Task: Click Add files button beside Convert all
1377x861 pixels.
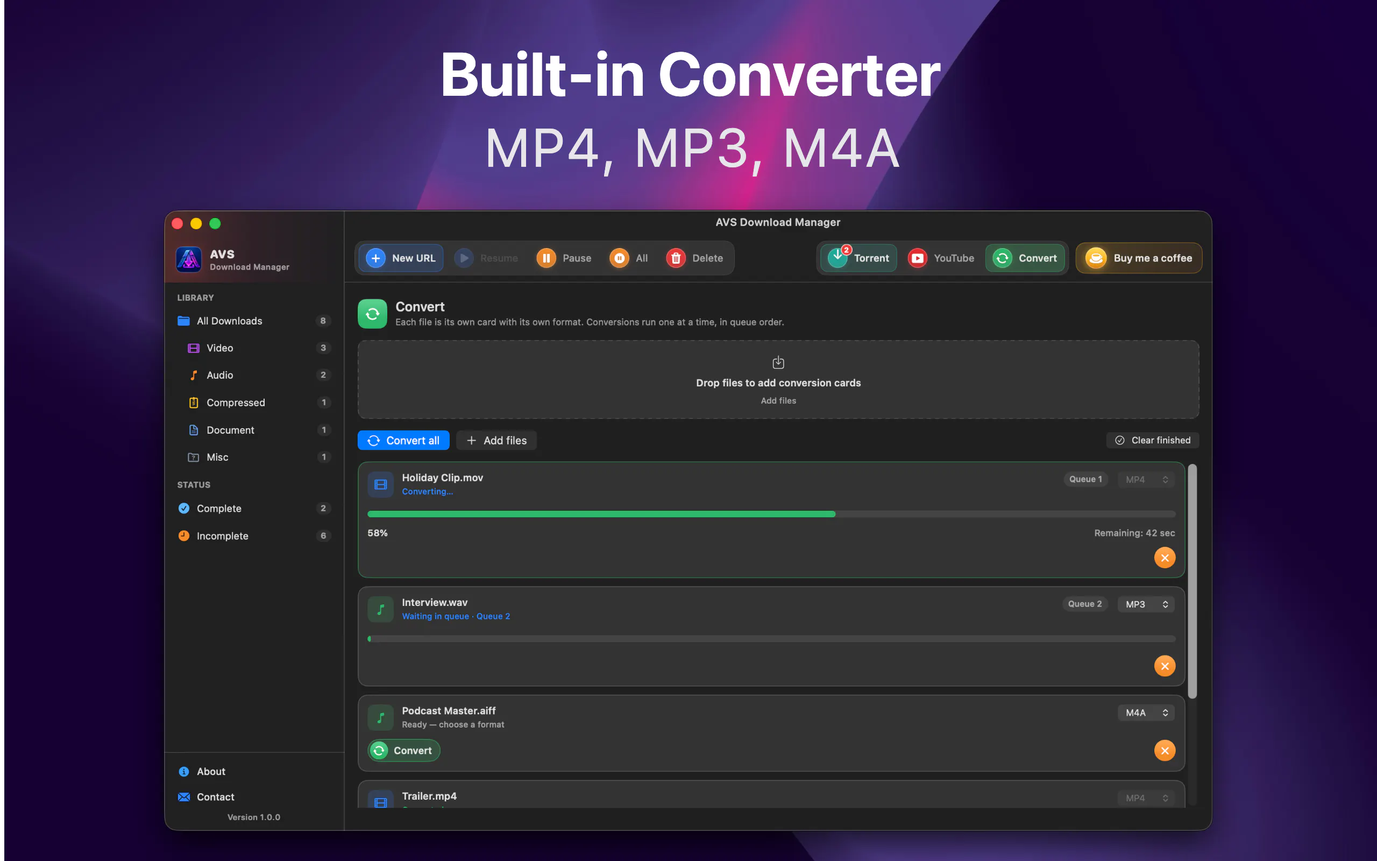Action: tap(497, 440)
